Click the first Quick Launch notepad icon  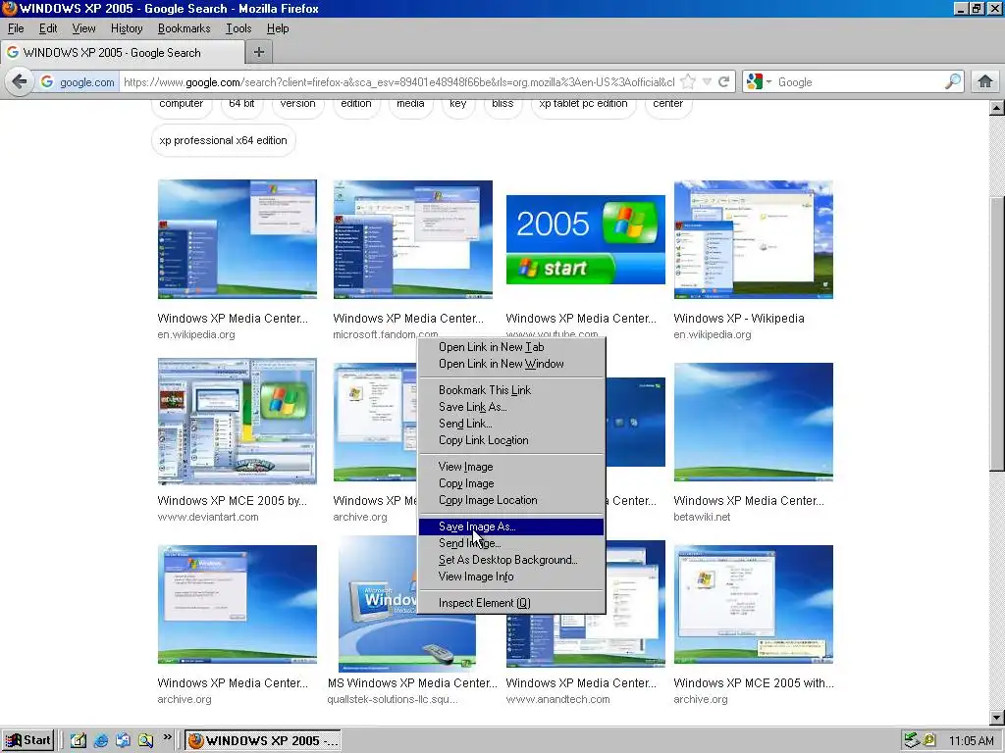[x=79, y=741]
